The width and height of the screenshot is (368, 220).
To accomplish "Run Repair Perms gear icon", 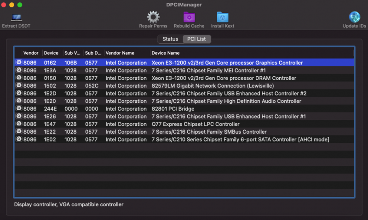I will (x=153, y=17).
